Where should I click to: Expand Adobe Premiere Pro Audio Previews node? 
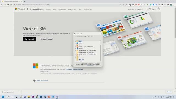pos(76,51)
